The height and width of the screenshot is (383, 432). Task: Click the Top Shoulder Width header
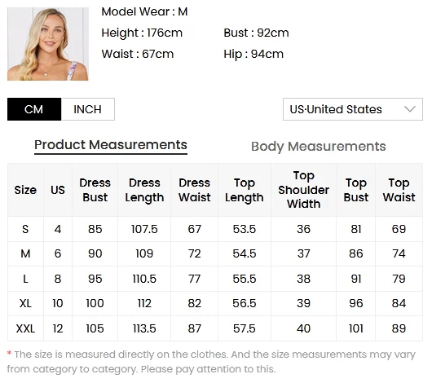coord(303,190)
